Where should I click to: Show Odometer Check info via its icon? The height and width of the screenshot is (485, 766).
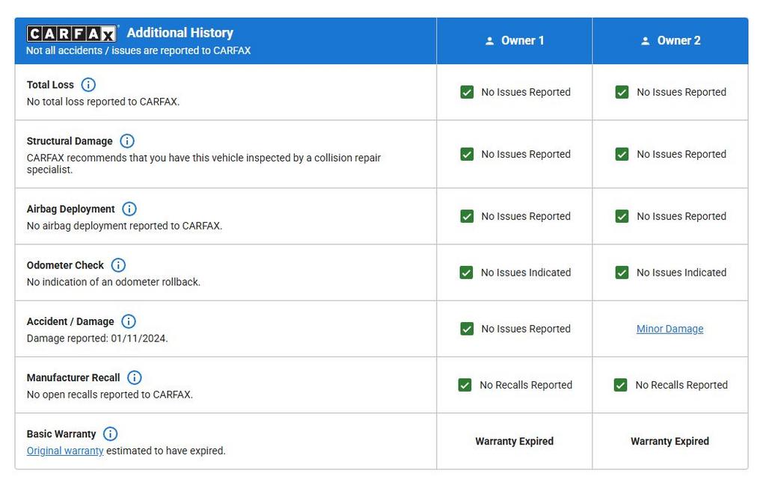tap(118, 265)
